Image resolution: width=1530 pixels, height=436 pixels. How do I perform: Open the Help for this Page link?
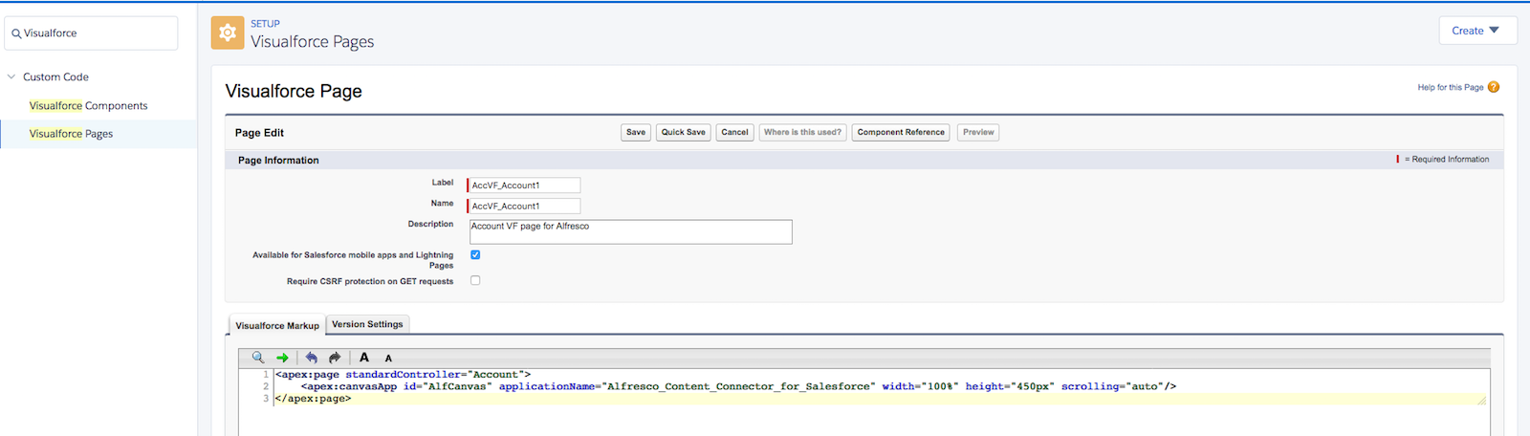[1451, 87]
